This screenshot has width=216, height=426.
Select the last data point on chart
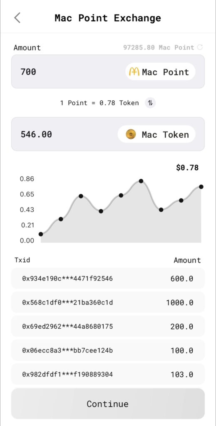coord(201,187)
